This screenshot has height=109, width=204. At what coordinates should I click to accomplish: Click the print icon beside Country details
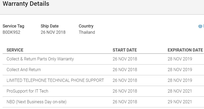200,26
